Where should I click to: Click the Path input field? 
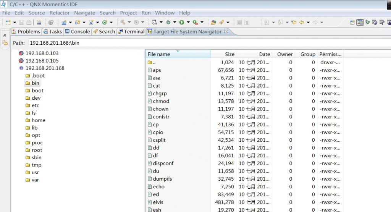pos(210,43)
